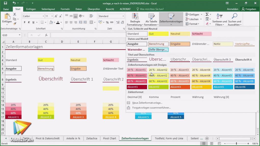Click the font color A icon

coord(58,22)
